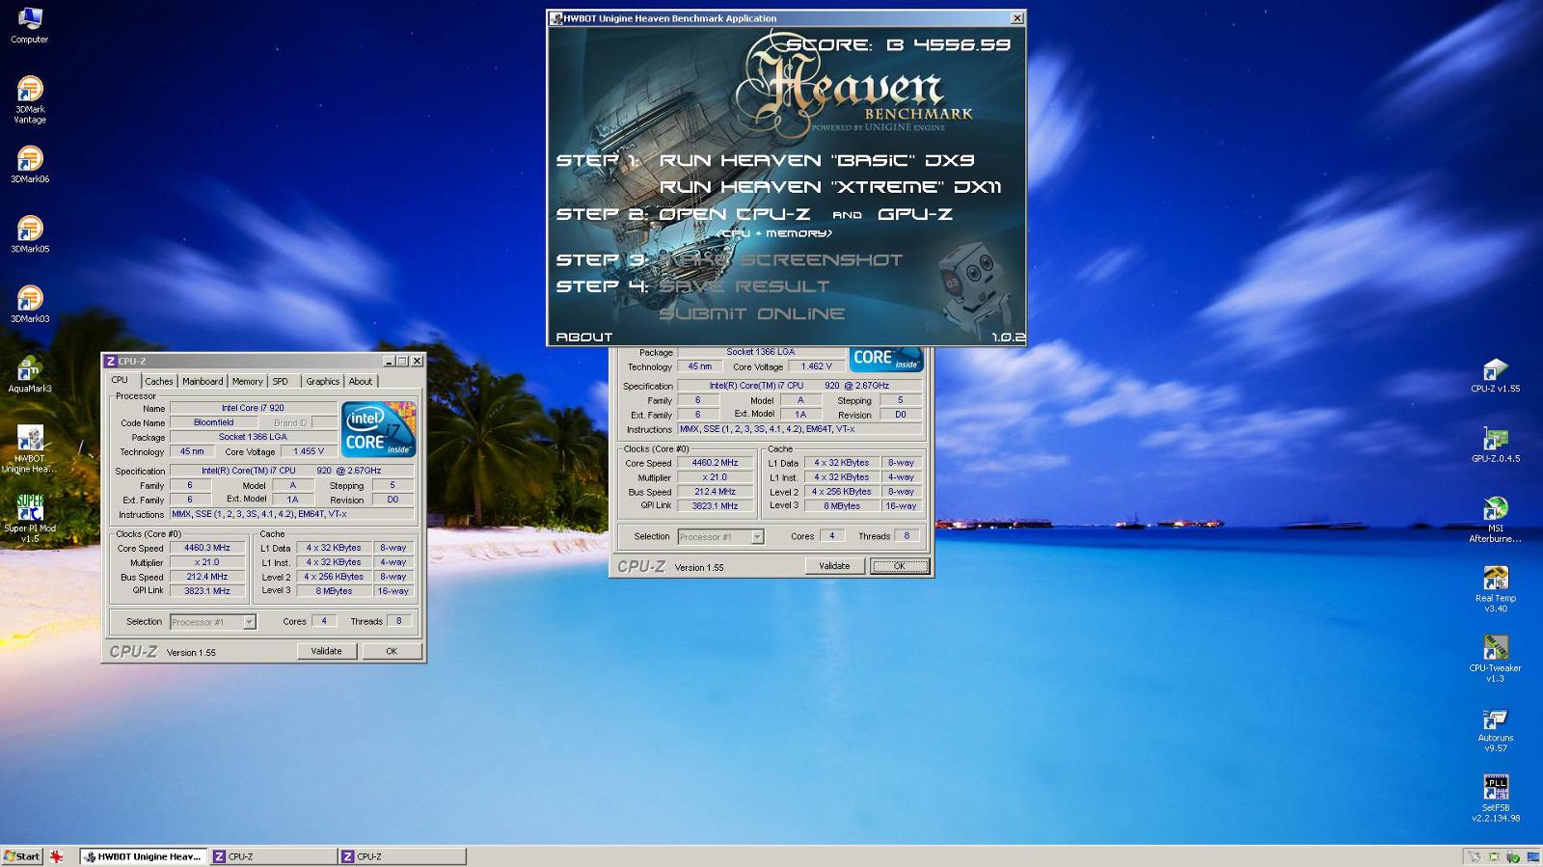Screen dimensions: 1543x867
Task: Click the green shield tray icon
Action: pyautogui.click(x=1513, y=856)
